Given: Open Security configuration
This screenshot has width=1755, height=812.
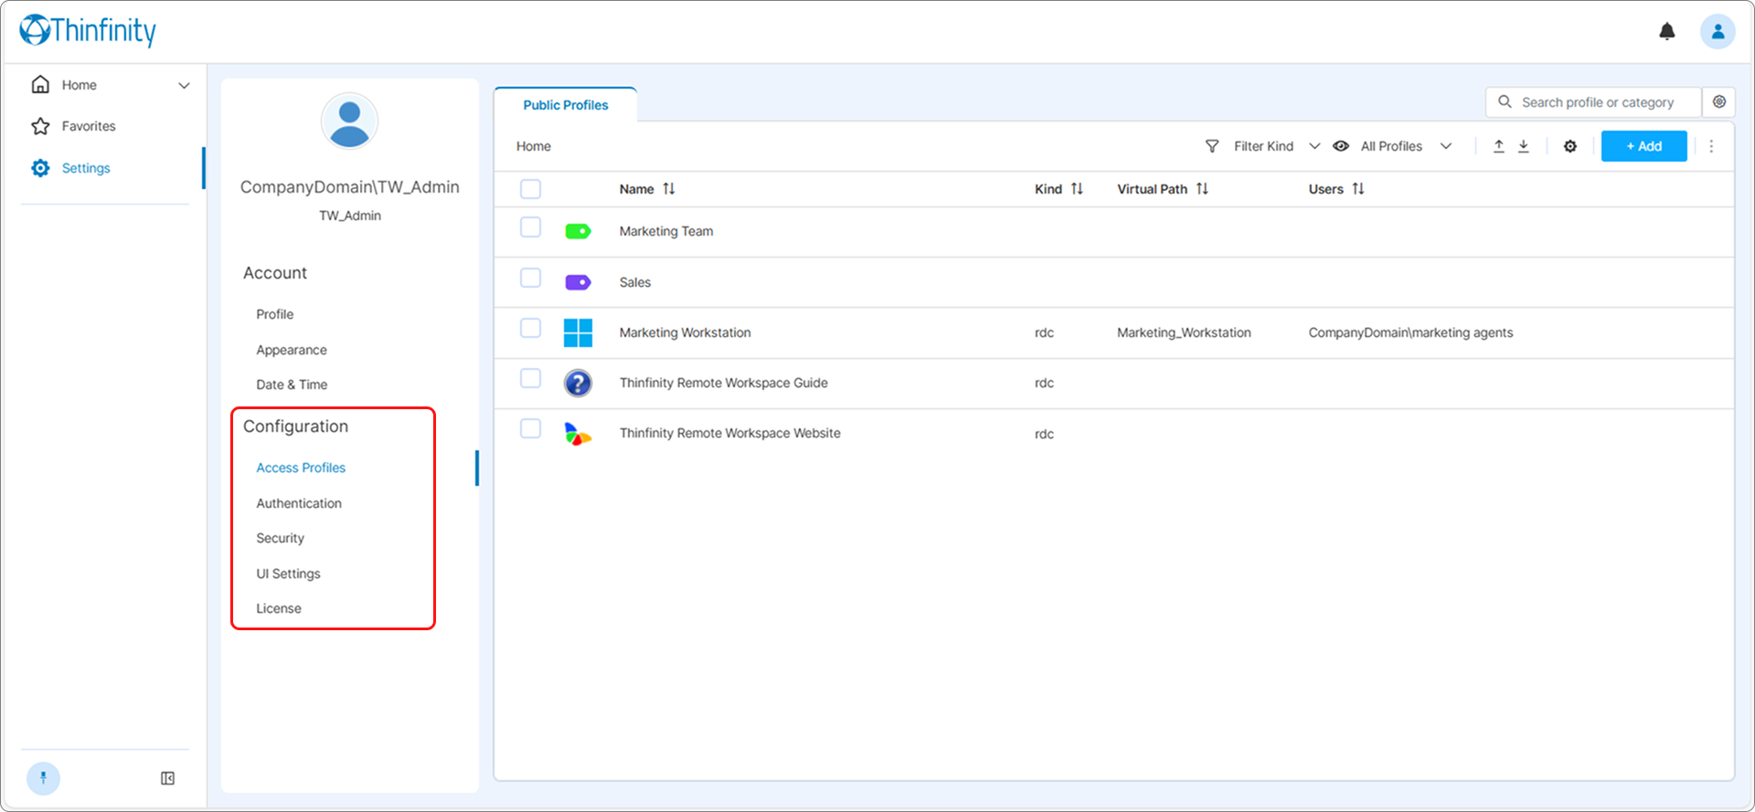Looking at the screenshot, I should click(x=281, y=538).
